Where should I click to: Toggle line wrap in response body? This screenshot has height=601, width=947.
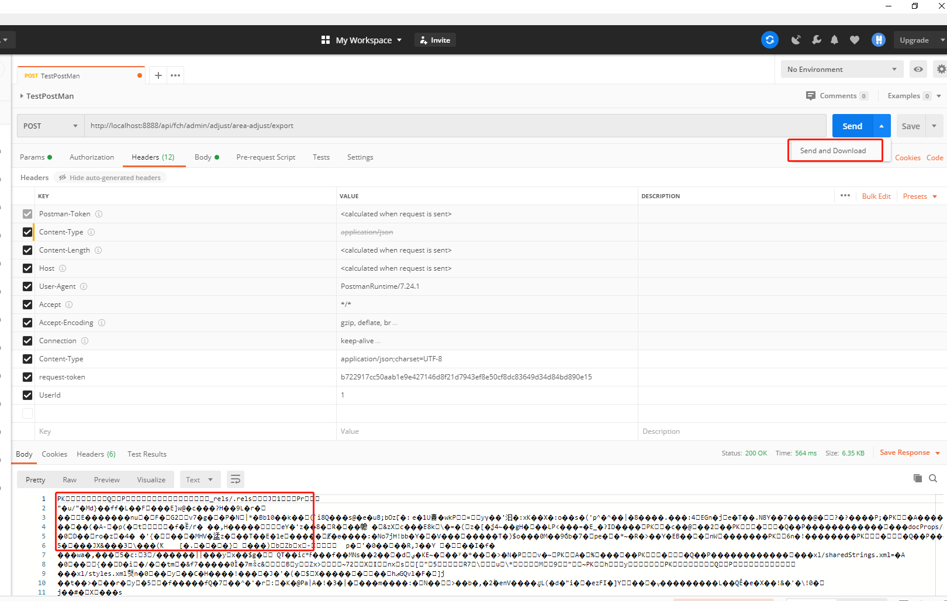click(236, 479)
